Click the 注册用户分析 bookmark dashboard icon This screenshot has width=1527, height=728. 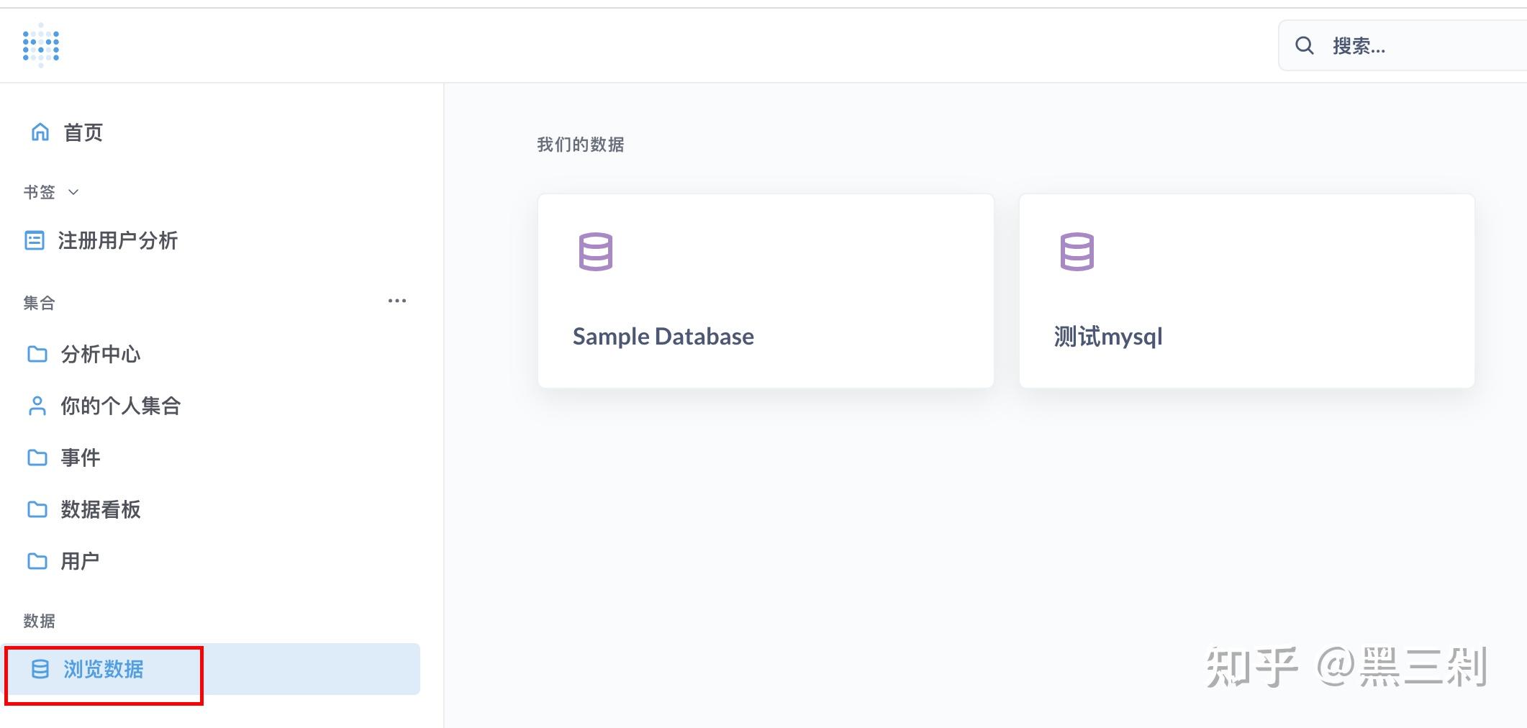click(35, 241)
